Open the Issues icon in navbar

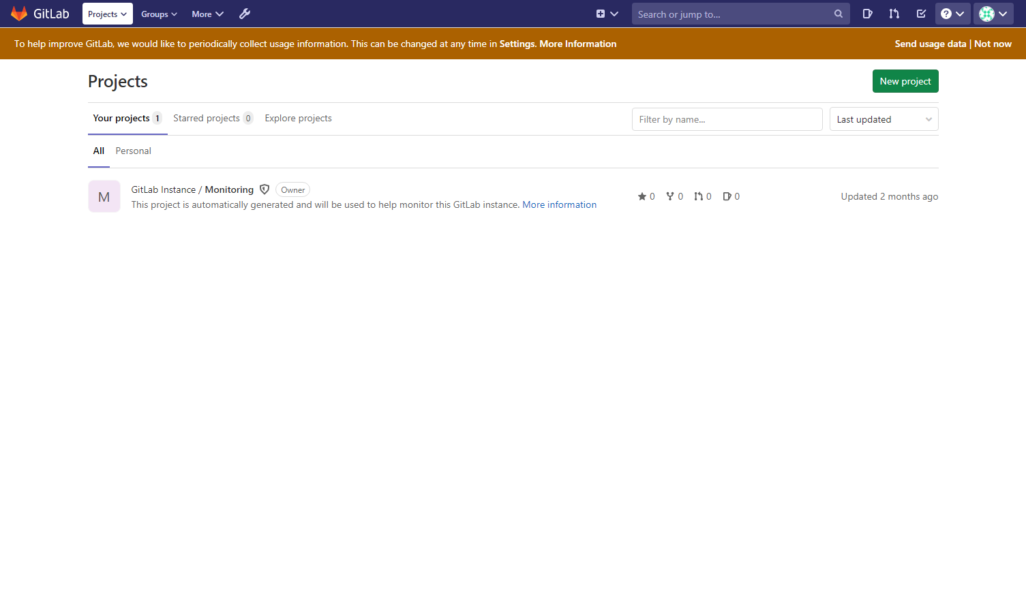pos(867,14)
